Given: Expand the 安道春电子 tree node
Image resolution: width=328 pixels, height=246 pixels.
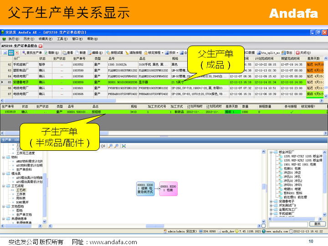Looking at the screenshot, I should pyautogui.click(x=272, y=201).
